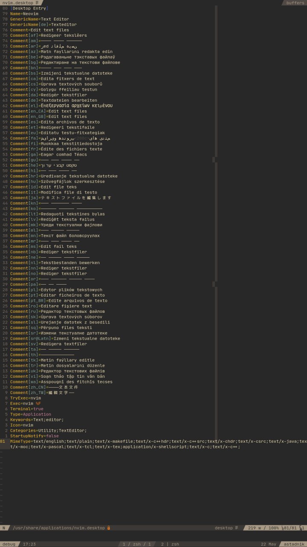The width and height of the screenshot is (307, 547).
Task: Click the 'Comment[ro]=Editare fişiere text' line
Action: coord(51,306)
